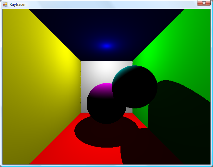This screenshot has height=167, width=213.
Task: Click the Raytracer title bar text
Action: [x=18, y=5]
